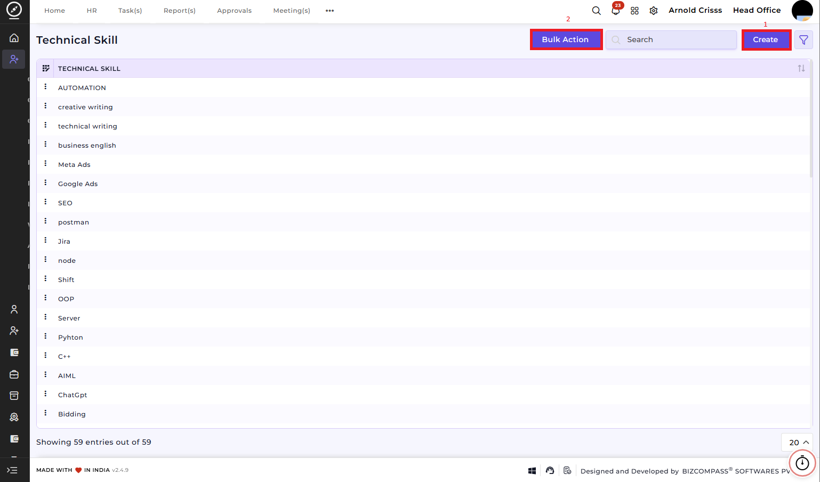
Task: Open the briefcase sidebar icon
Action: tap(14, 374)
